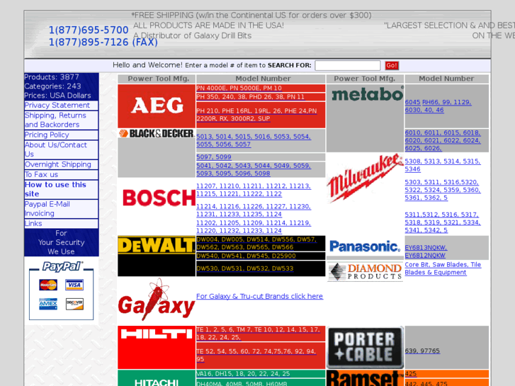Open Hilti TE 52, 54, 55 models

(x=256, y=356)
